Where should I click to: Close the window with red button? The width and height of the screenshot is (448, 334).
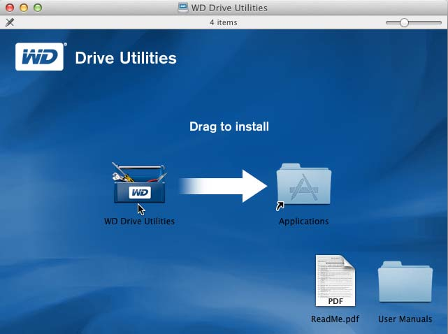[x=10, y=8]
